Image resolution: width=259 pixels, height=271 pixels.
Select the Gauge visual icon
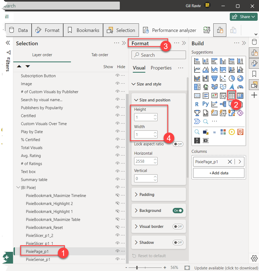pyautogui.click(x=240, y=87)
